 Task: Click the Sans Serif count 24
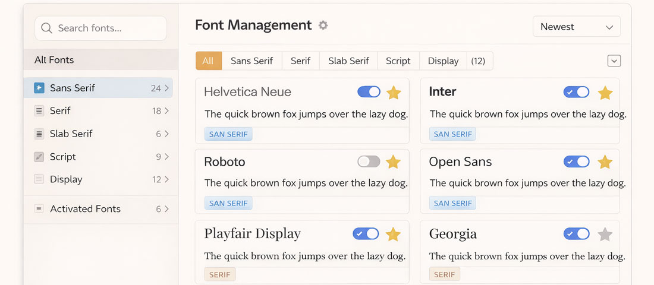tap(156, 88)
